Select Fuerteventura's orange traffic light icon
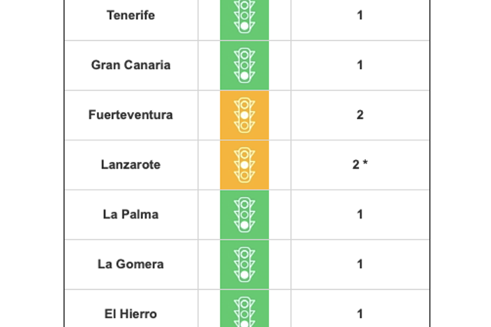This screenshot has height=327, width=491. click(x=244, y=115)
